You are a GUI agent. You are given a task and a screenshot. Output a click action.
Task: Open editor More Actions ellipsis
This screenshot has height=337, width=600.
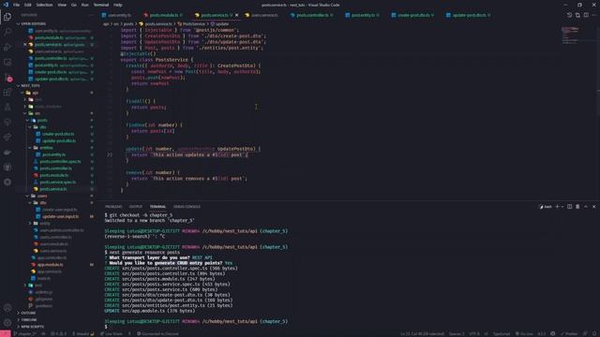(593, 15)
